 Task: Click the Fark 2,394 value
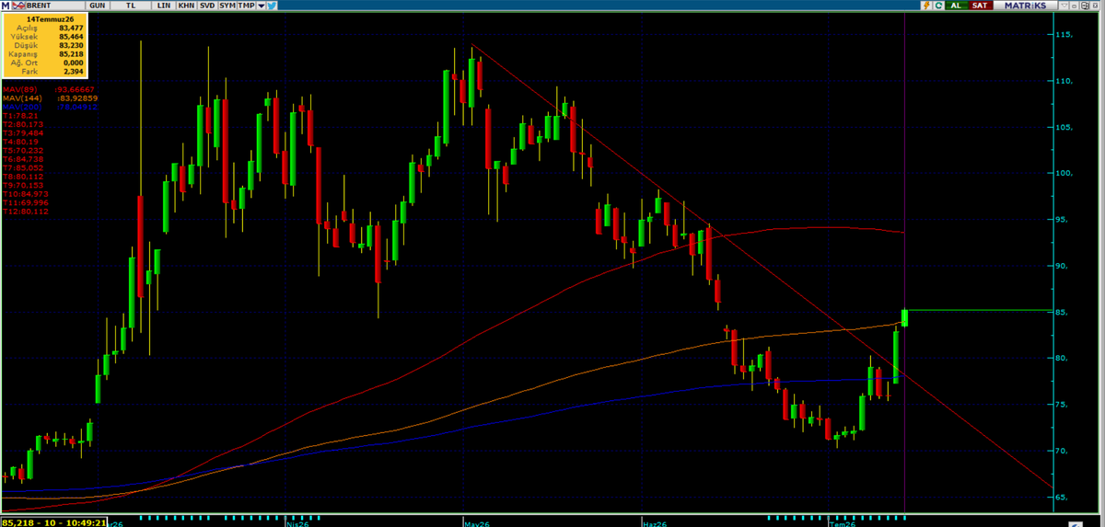74,71
